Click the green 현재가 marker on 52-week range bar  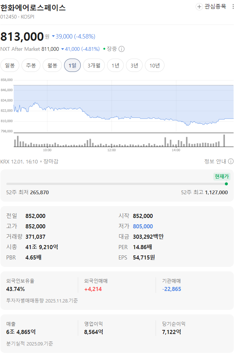click(226, 184)
